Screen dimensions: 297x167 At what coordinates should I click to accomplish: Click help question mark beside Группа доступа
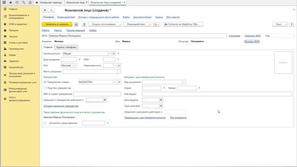coord(118,54)
